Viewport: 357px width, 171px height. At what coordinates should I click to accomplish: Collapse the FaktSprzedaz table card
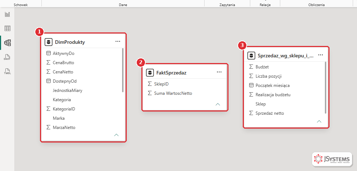218,104
